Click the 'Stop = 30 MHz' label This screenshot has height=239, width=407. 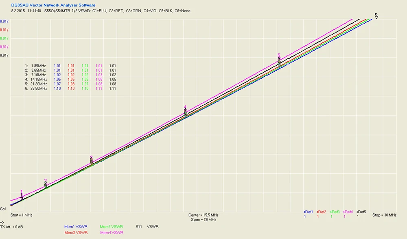385,215
